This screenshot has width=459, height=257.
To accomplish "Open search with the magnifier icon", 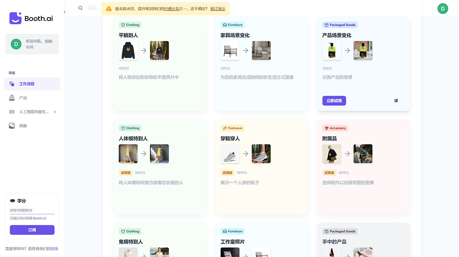I will pos(80,8).
